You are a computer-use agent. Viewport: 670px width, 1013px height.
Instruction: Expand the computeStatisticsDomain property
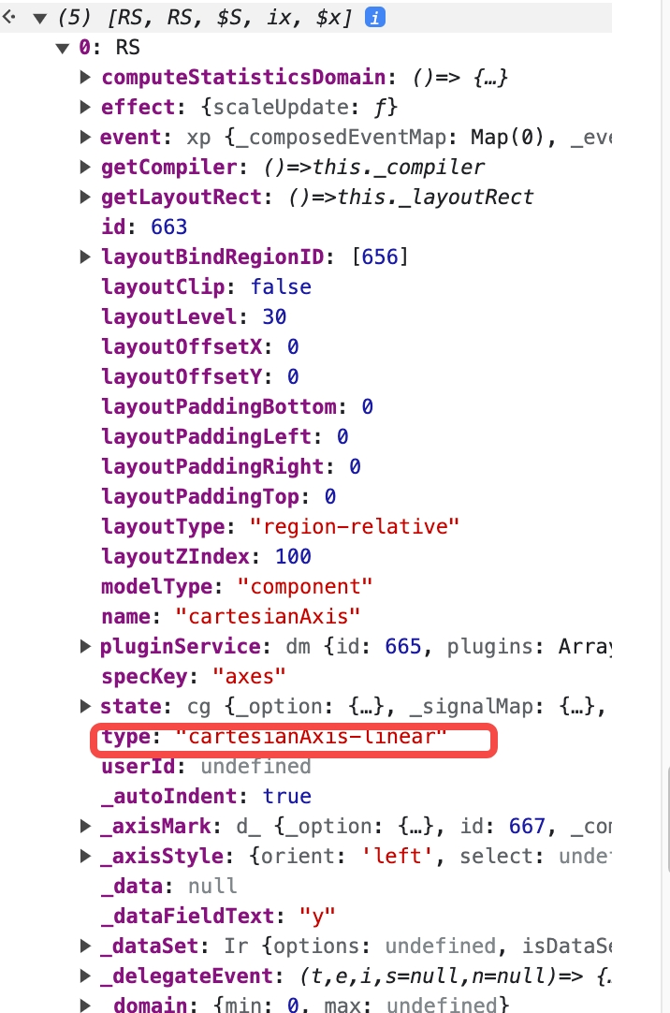85,78
